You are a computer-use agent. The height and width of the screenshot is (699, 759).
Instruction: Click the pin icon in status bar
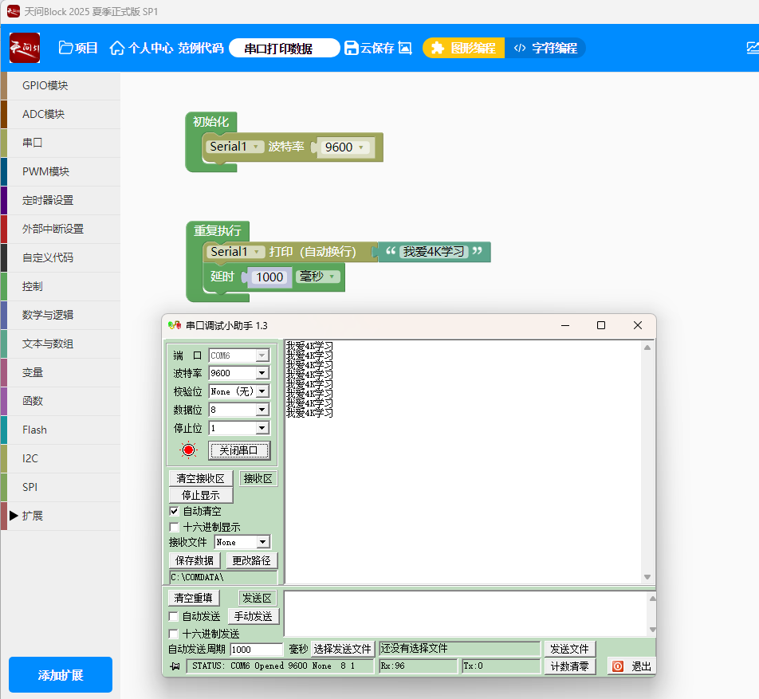coord(175,666)
